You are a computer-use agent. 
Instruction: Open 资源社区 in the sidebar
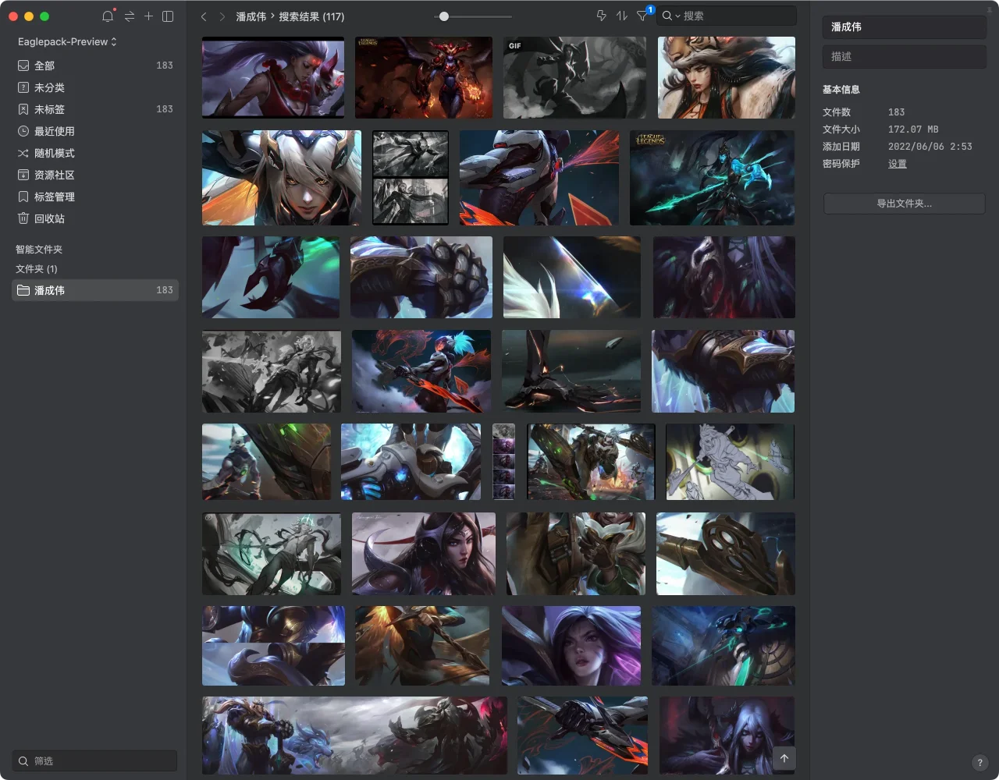[x=95, y=175]
